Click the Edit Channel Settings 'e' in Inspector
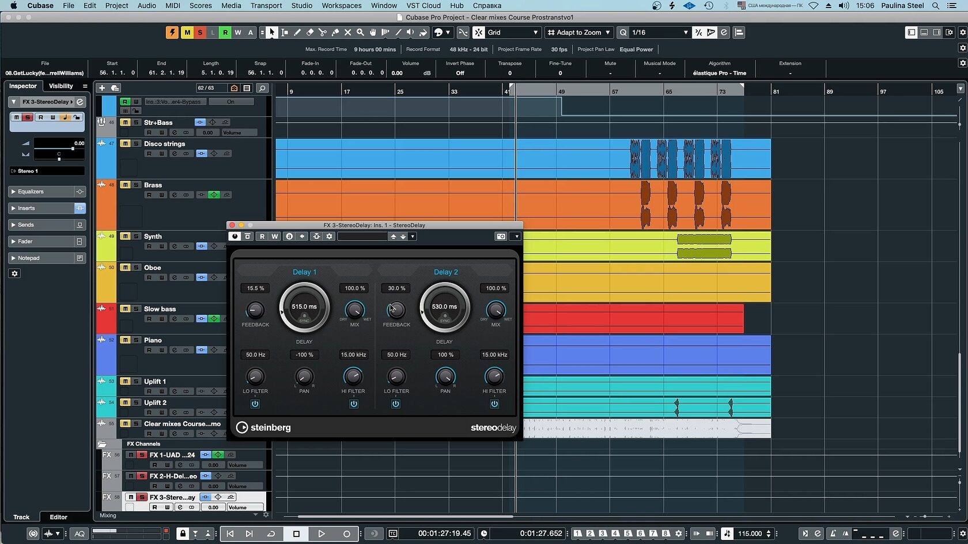Screen dimensions: 968x544 [x=80, y=102]
